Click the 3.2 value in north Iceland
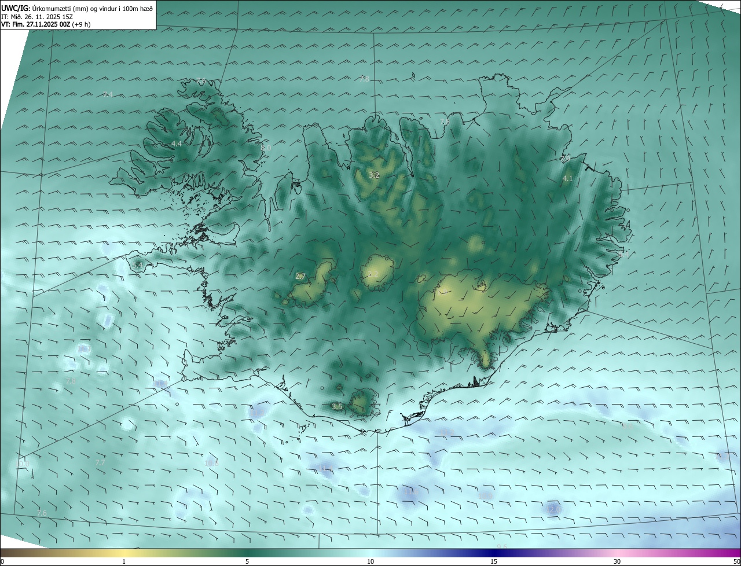The height and width of the screenshot is (566, 741). pos(374,175)
